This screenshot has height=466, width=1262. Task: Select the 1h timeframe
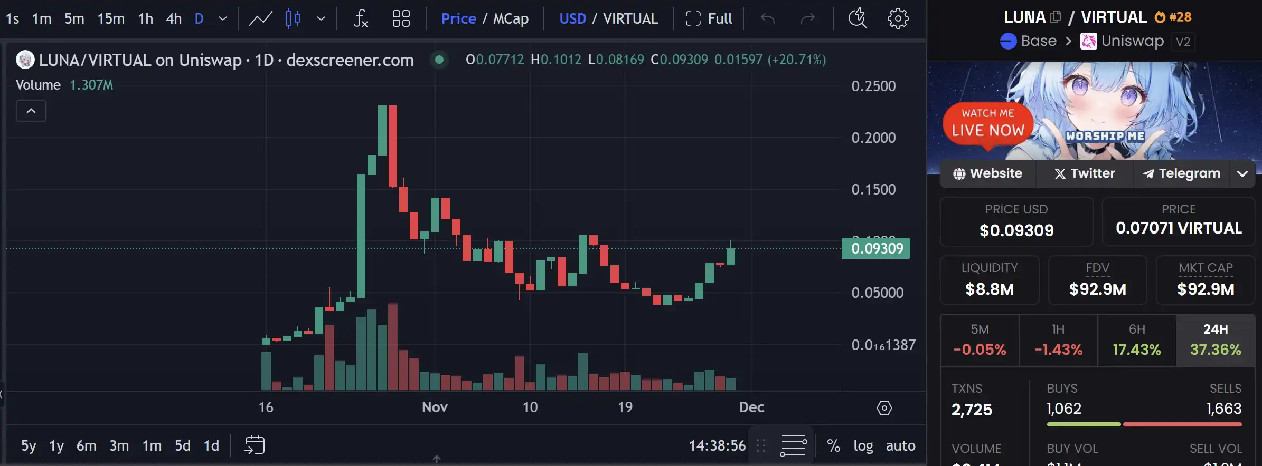click(145, 19)
